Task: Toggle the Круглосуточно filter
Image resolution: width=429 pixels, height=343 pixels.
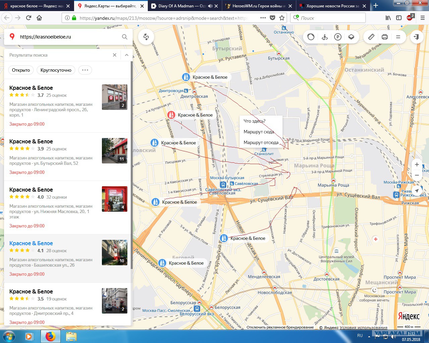Action: [56, 70]
